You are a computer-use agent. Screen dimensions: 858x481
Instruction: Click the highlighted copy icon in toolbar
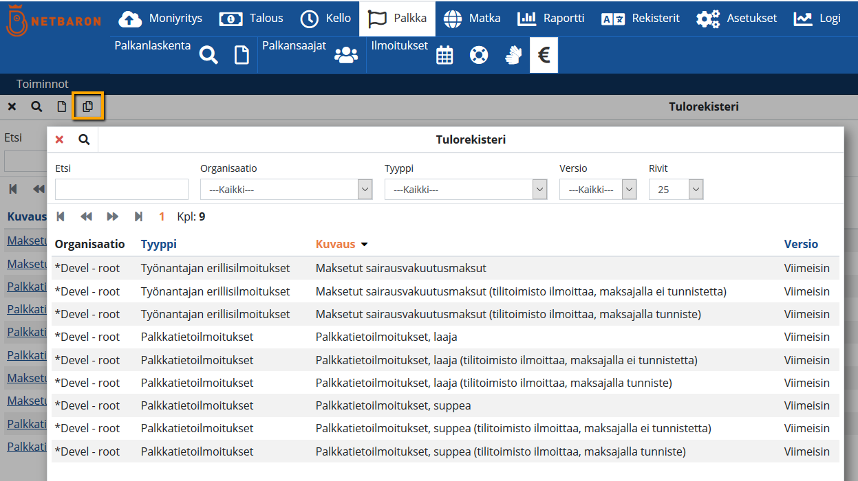[x=87, y=107]
